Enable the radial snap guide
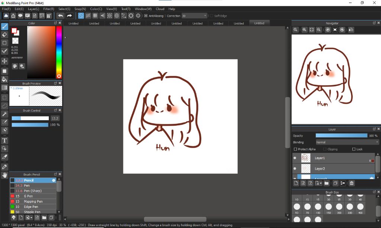The image size is (381, 228). pos(110,16)
